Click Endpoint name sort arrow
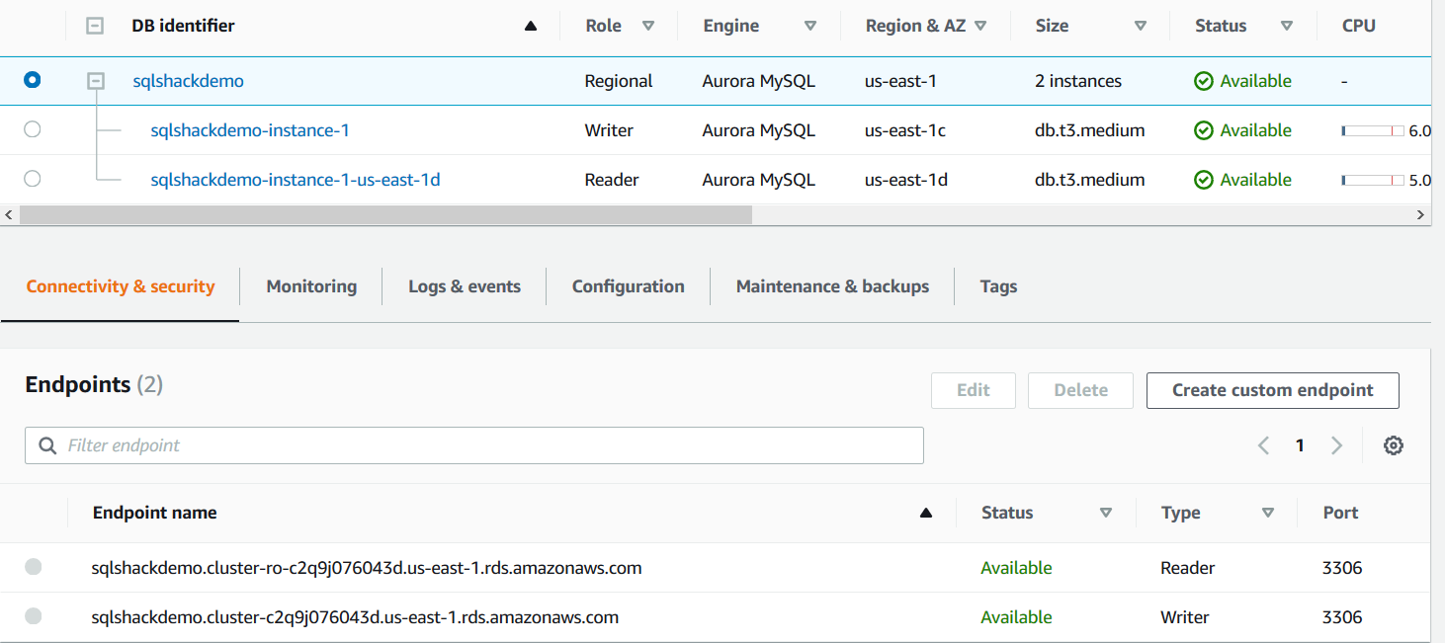The width and height of the screenshot is (1445, 643). click(x=926, y=513)
